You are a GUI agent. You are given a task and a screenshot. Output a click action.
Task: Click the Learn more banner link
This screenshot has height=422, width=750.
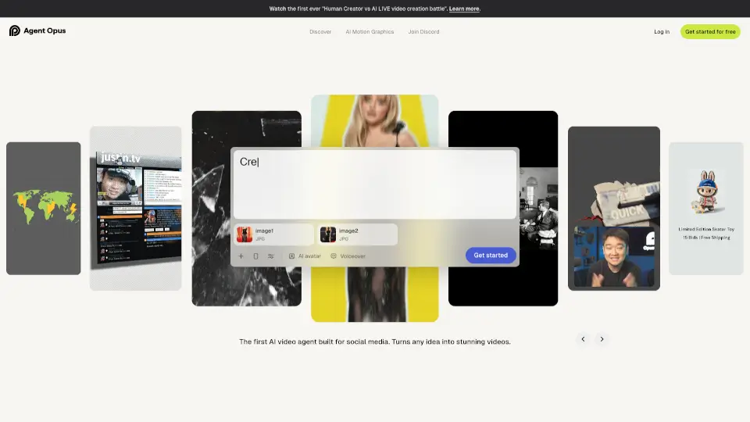464,9
